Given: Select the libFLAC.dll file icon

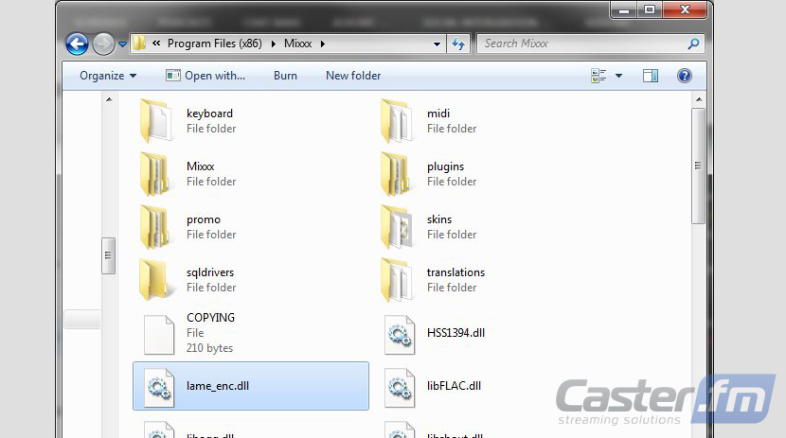Looking at the screenshot, I should coord(400,388).
